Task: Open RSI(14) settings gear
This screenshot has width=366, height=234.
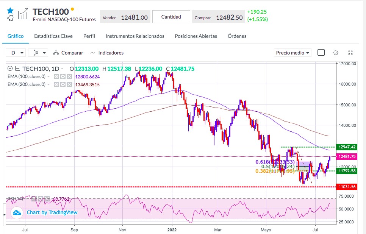Action: tap(41, 199)
